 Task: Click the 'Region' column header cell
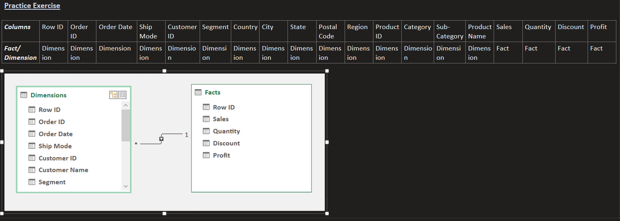point(359,31)
